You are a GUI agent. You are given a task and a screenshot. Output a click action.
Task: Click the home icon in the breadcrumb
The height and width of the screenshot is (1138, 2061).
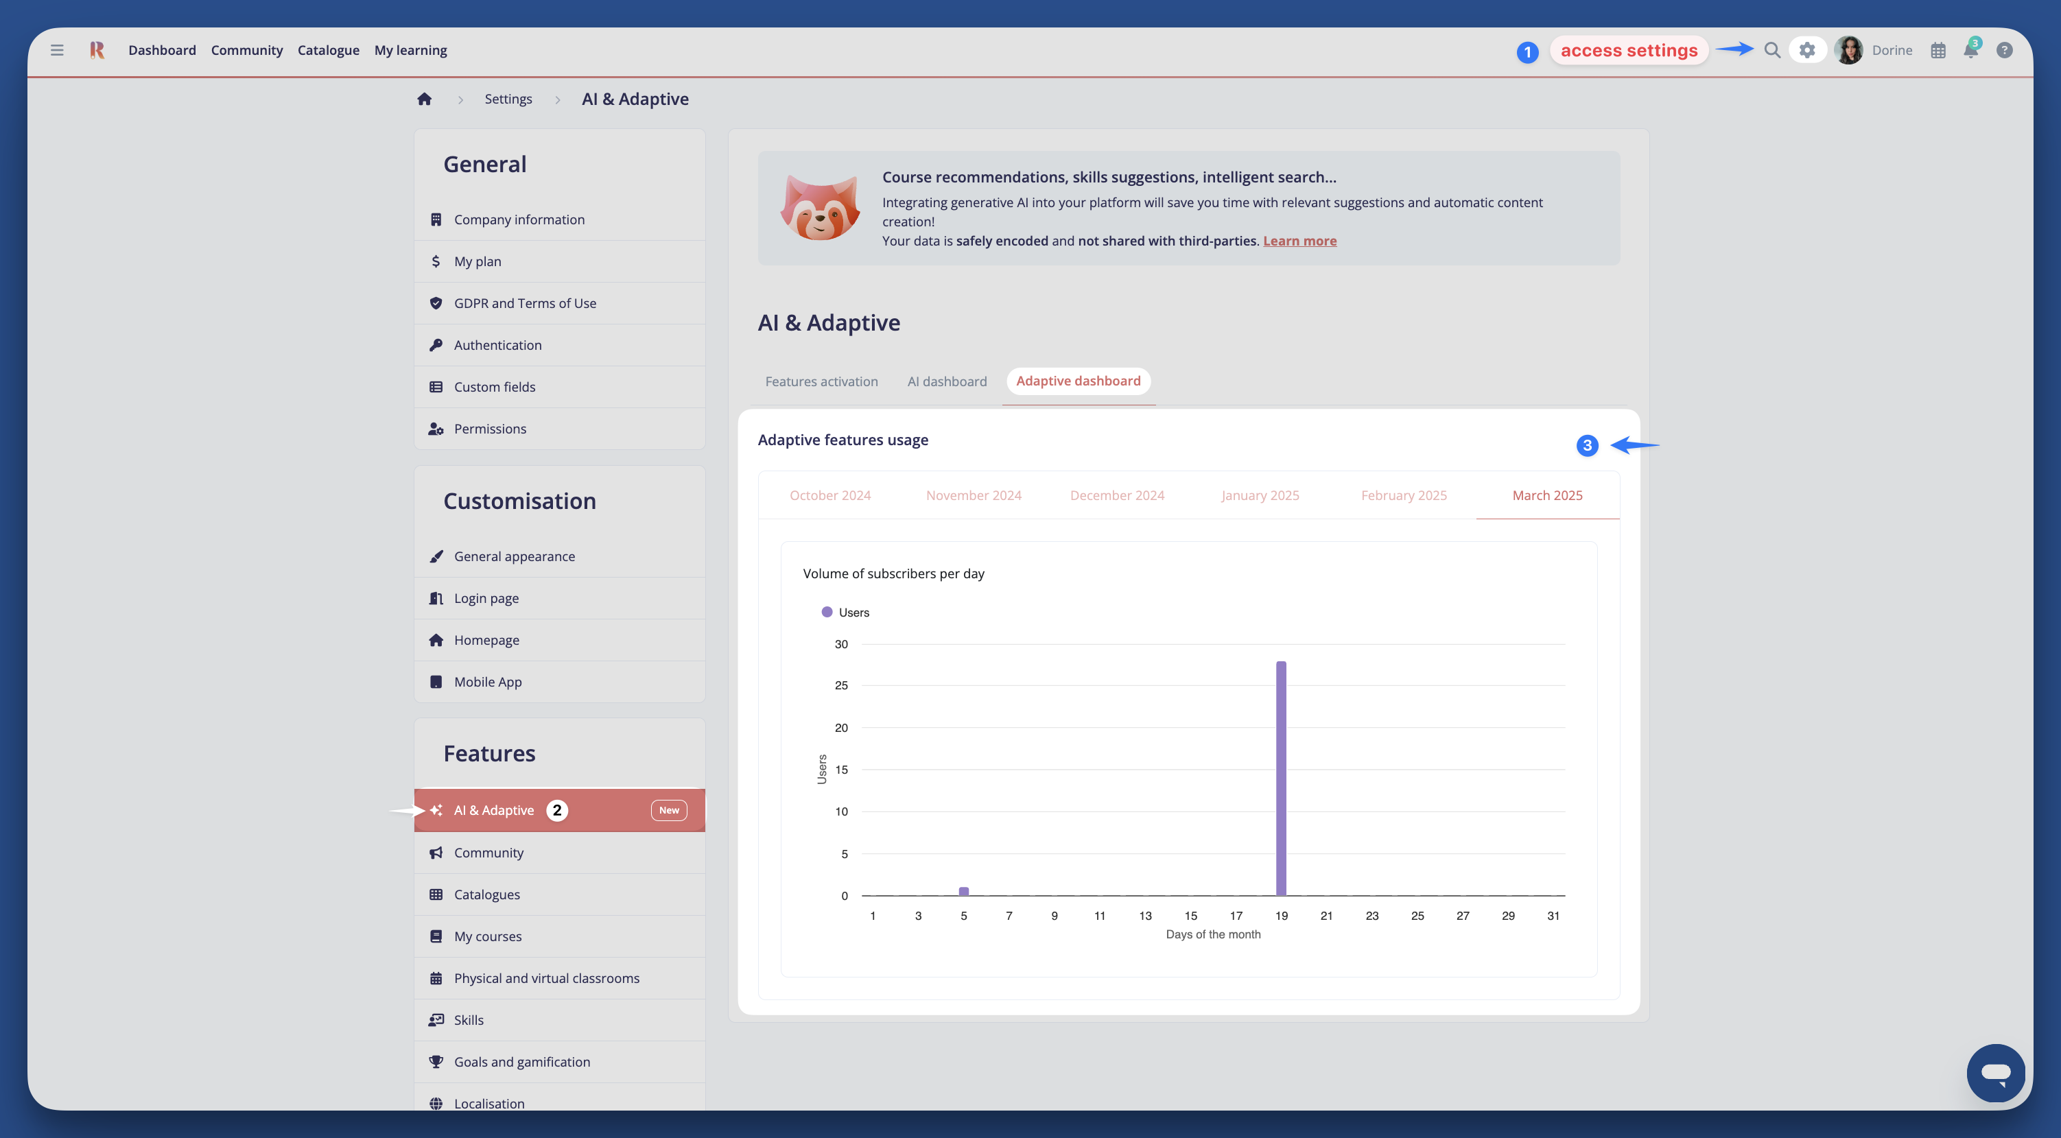[x=424, y=98]
